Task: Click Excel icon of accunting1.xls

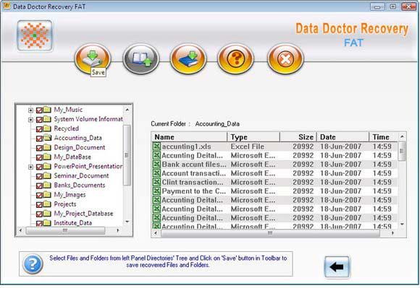Action: [156, 147]
